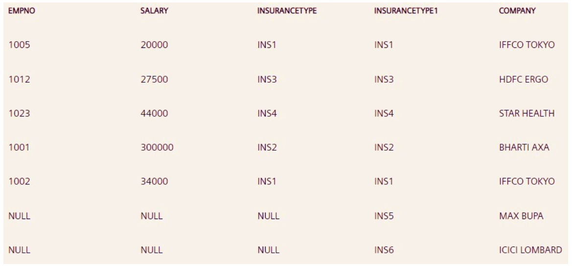The height and width of the screenshot is (267, 572).
Task: Click the HDFC ERGO company cell
Action: coord(521,79)
